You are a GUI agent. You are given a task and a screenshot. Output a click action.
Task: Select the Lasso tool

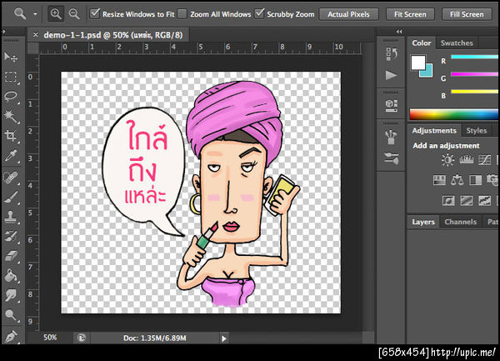[11, 97]
